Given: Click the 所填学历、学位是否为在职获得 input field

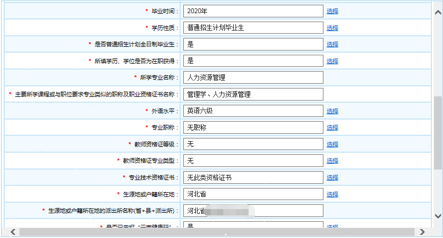Looking at the screenshot, I should [253, 61].
